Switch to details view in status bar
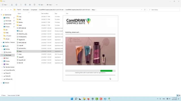Screen dimensions: 181x101 pos(178,95)
